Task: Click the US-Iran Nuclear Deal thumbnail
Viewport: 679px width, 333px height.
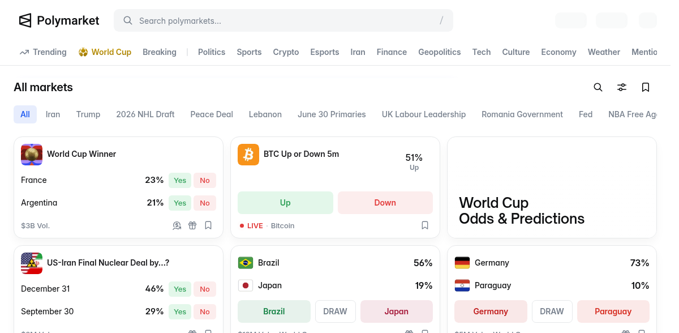Action: coord(32,263)
